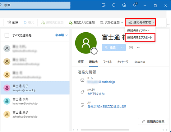The width and height of the screenshot is (171, 132).
Task: Select contact 富士通 花子
Action: [x=35, y=88]
